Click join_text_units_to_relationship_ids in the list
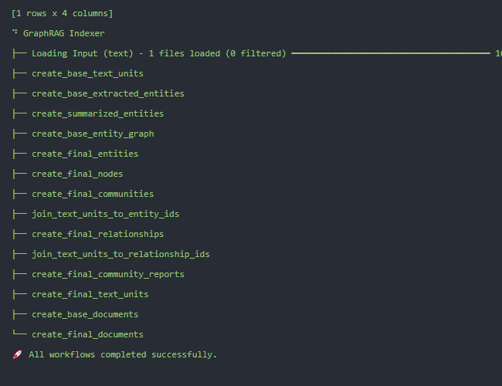Screen dimensions: 502x386 point(120,255)
